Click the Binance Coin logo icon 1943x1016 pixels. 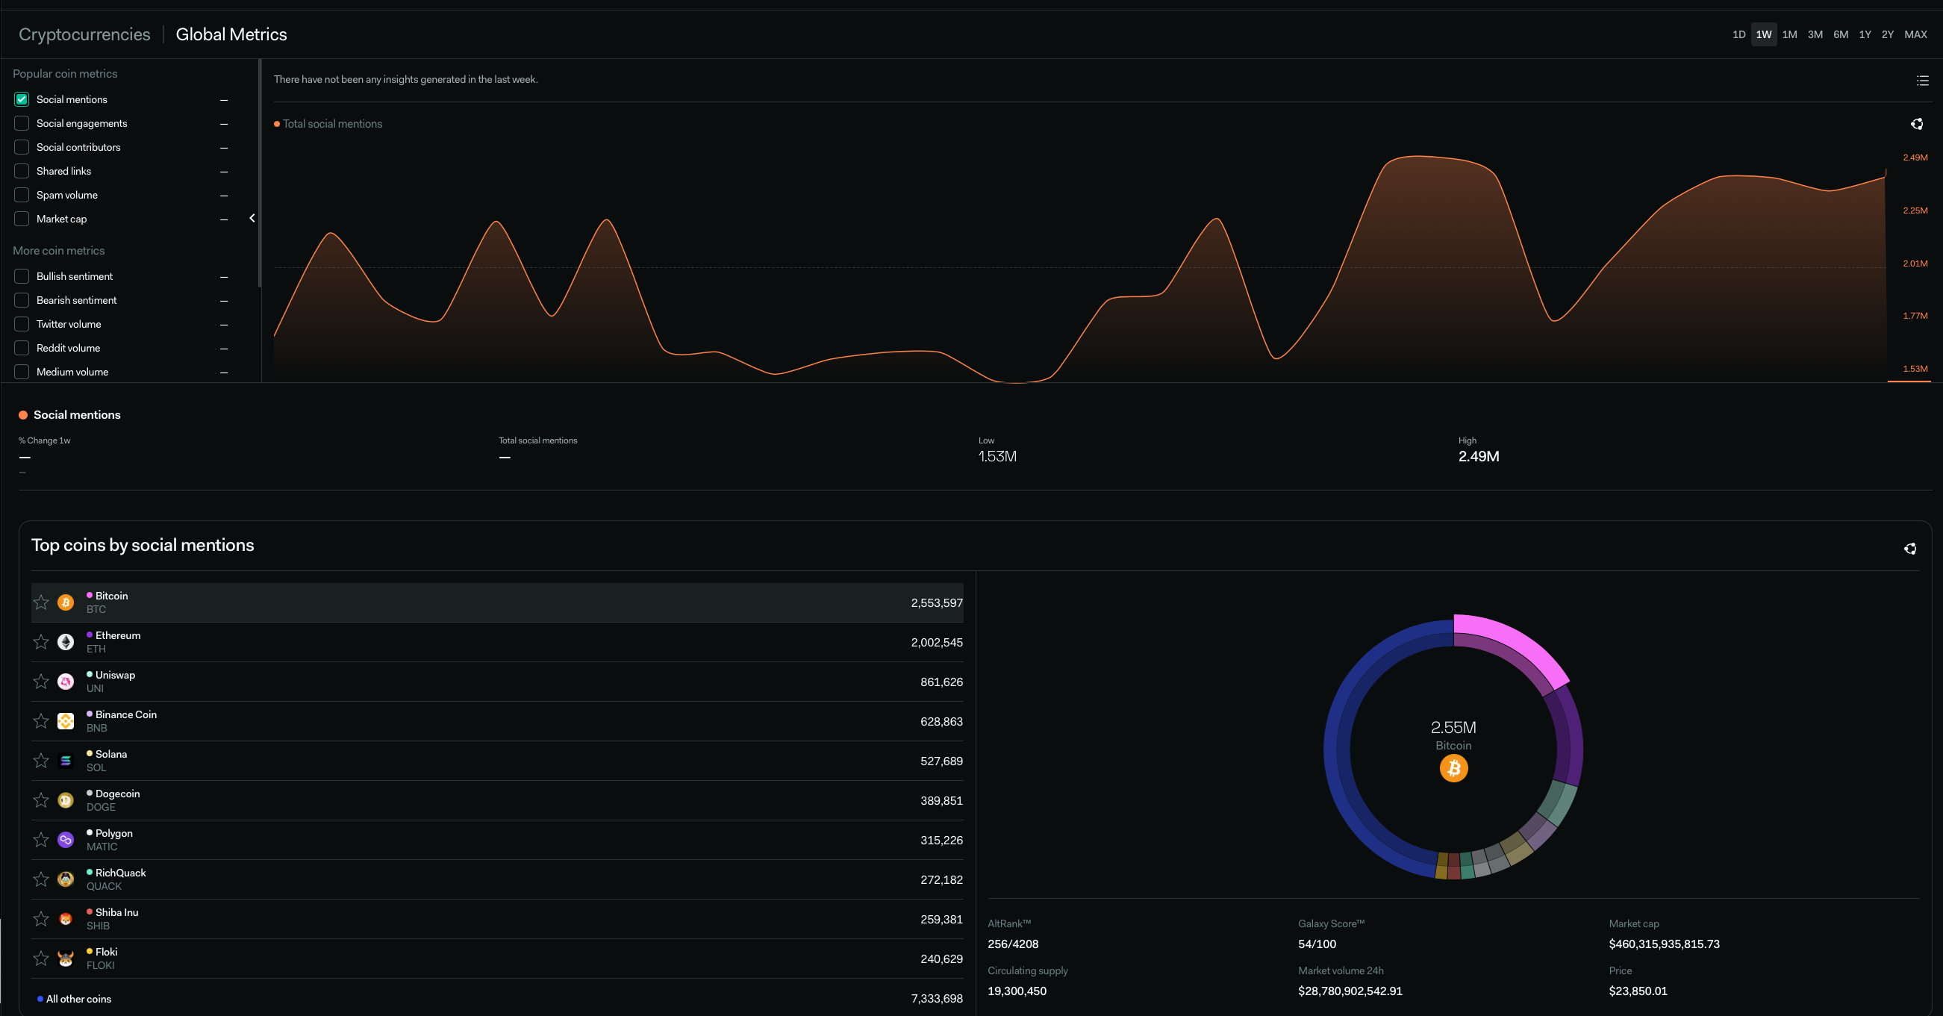click(x=66, y=721)
